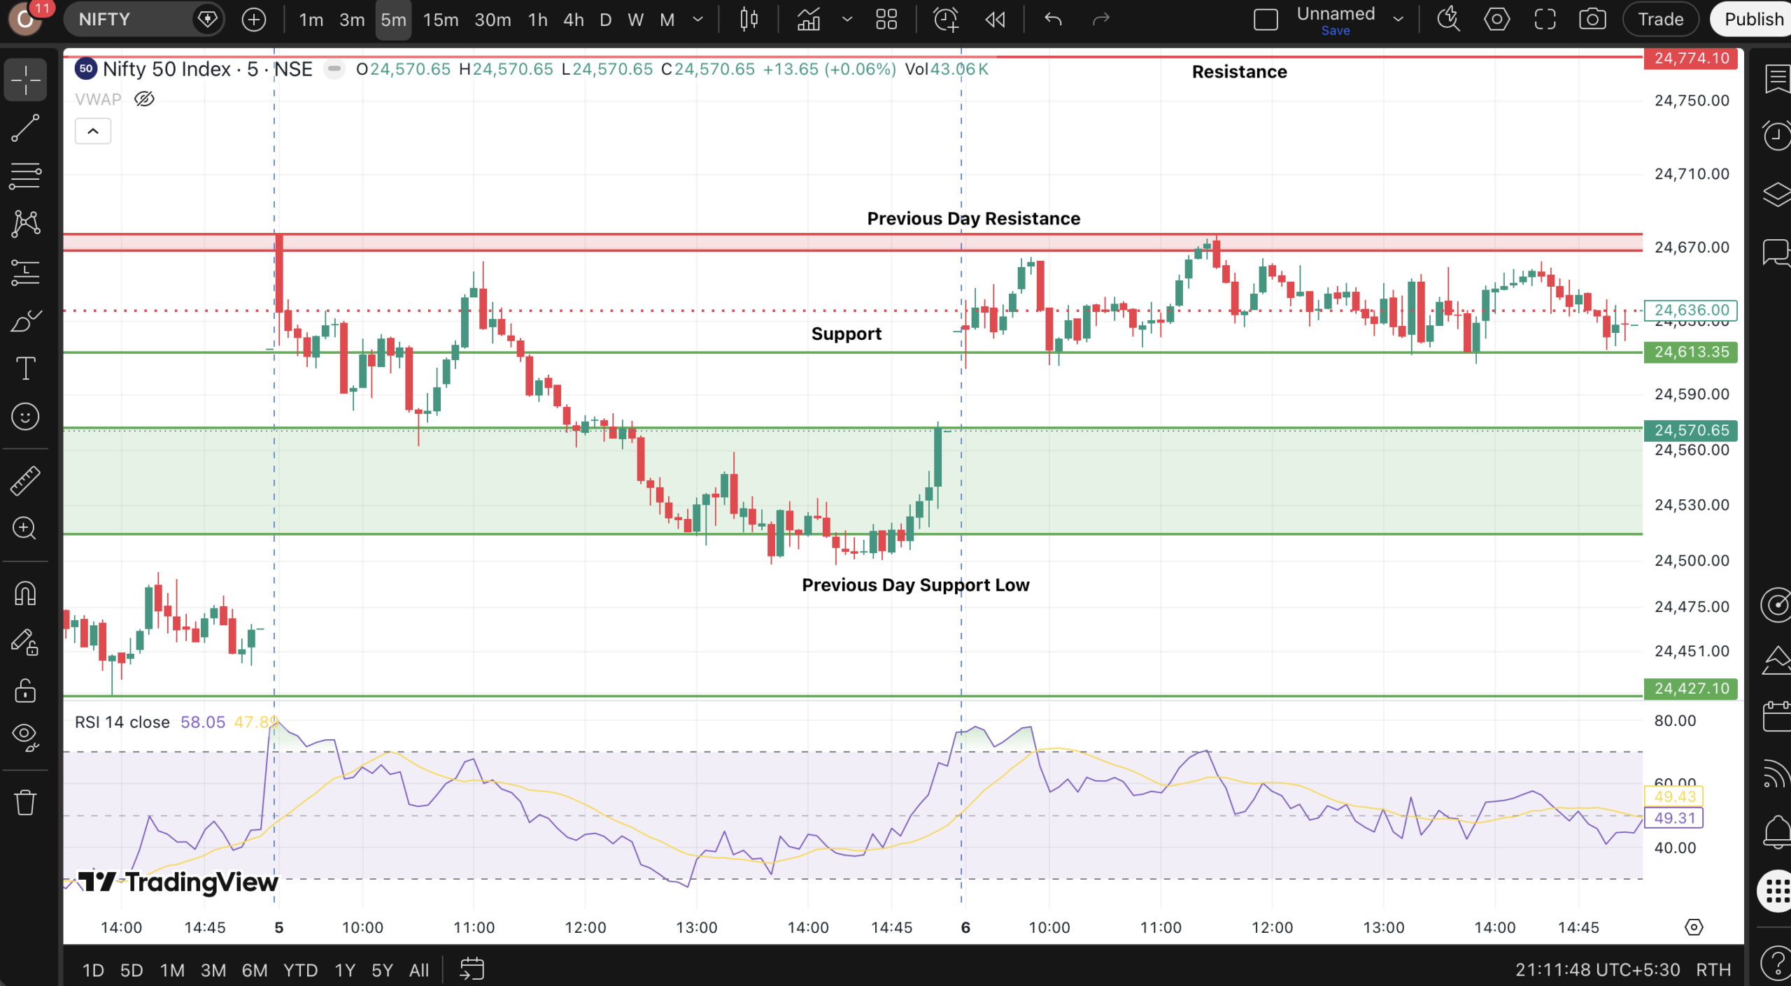Toggle stay in drawing mode
This screenshot has width=1791, height=986.
pyautogui.click(x=26, y=642)
